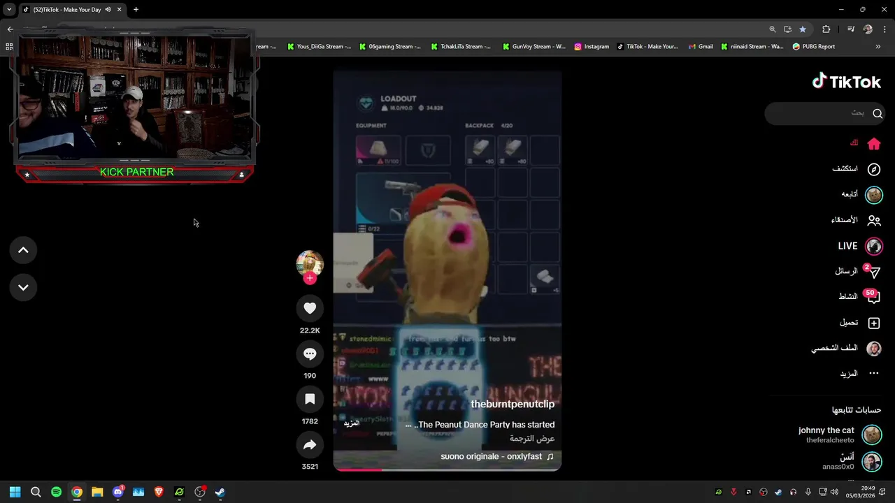Toggle the bookmark star for this page

(x=803, y=29)
